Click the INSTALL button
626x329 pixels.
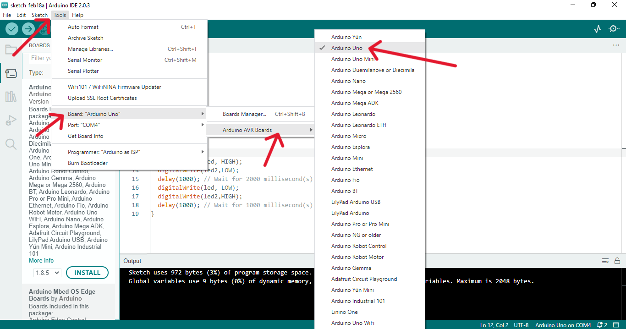point(87,273)
